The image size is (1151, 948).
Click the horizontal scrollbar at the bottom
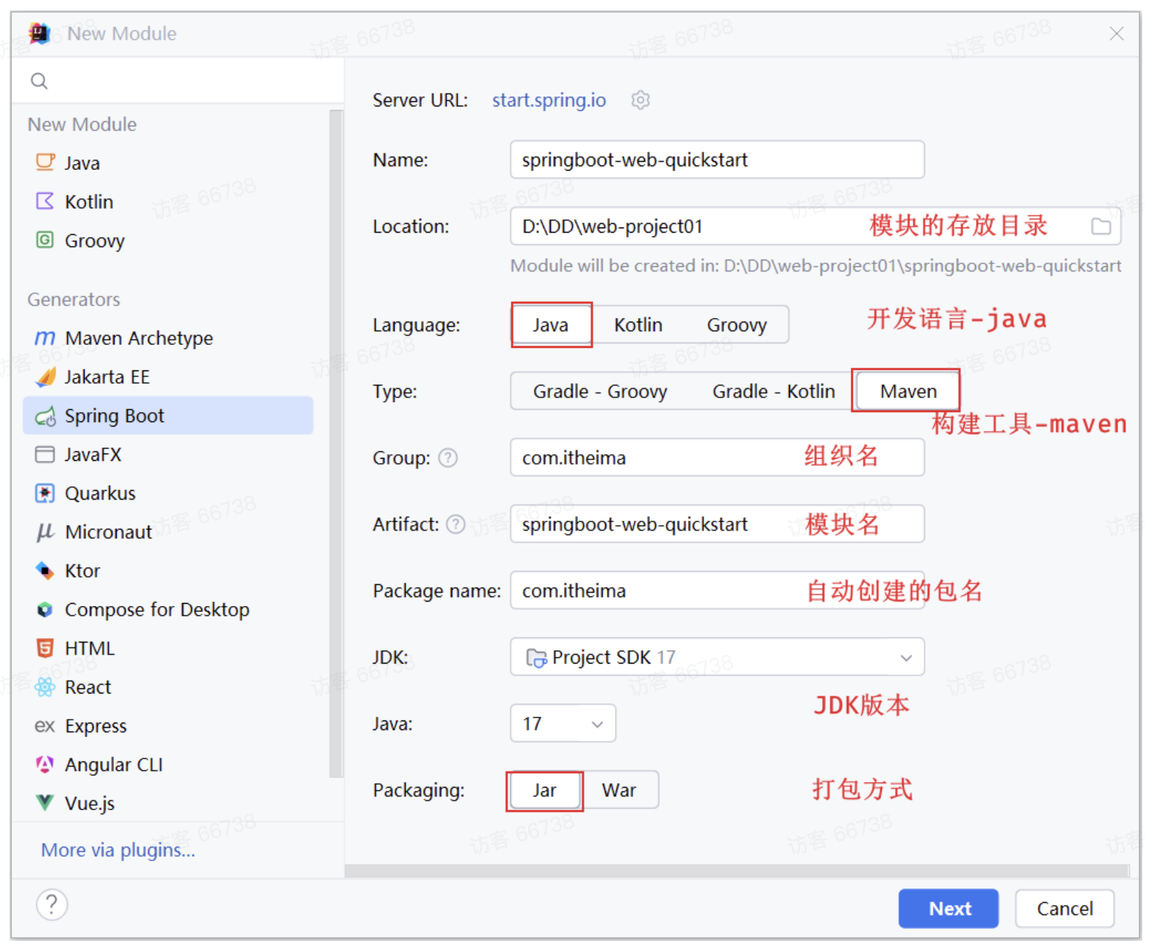coord(737,871)
